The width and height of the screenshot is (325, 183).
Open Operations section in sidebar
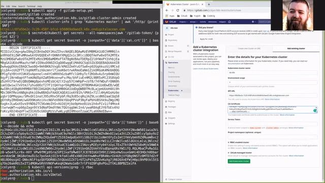click(172, 63)
